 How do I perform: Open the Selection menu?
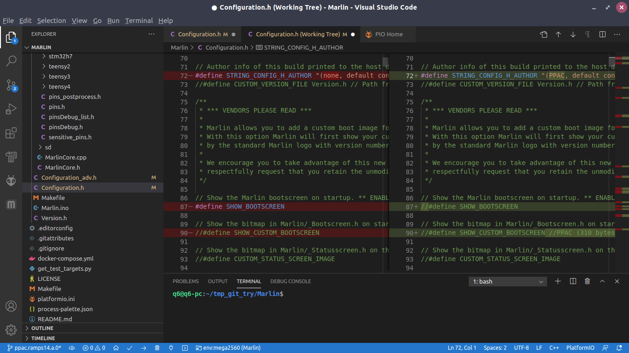click(52, 21)
